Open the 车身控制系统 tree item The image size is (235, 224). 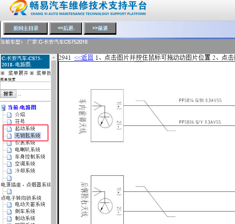click(x=30, y=156)
